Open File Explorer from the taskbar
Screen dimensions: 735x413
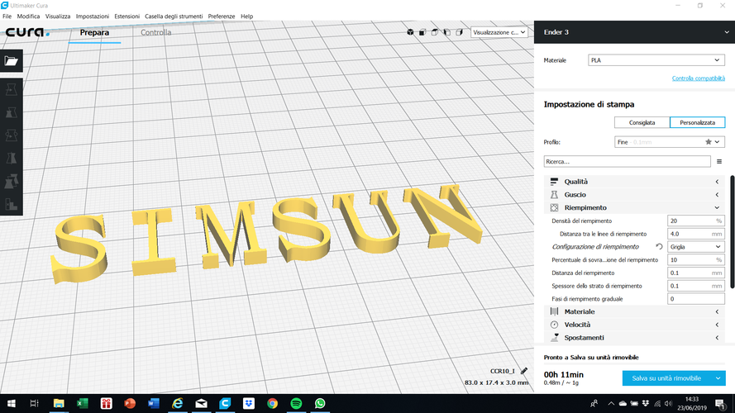(x=59, y=403)
